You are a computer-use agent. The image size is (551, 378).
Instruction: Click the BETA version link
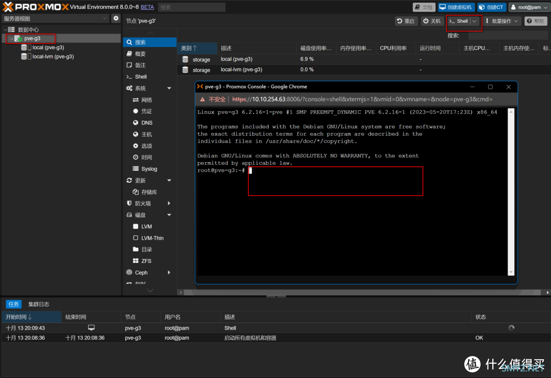coord(147,7)
